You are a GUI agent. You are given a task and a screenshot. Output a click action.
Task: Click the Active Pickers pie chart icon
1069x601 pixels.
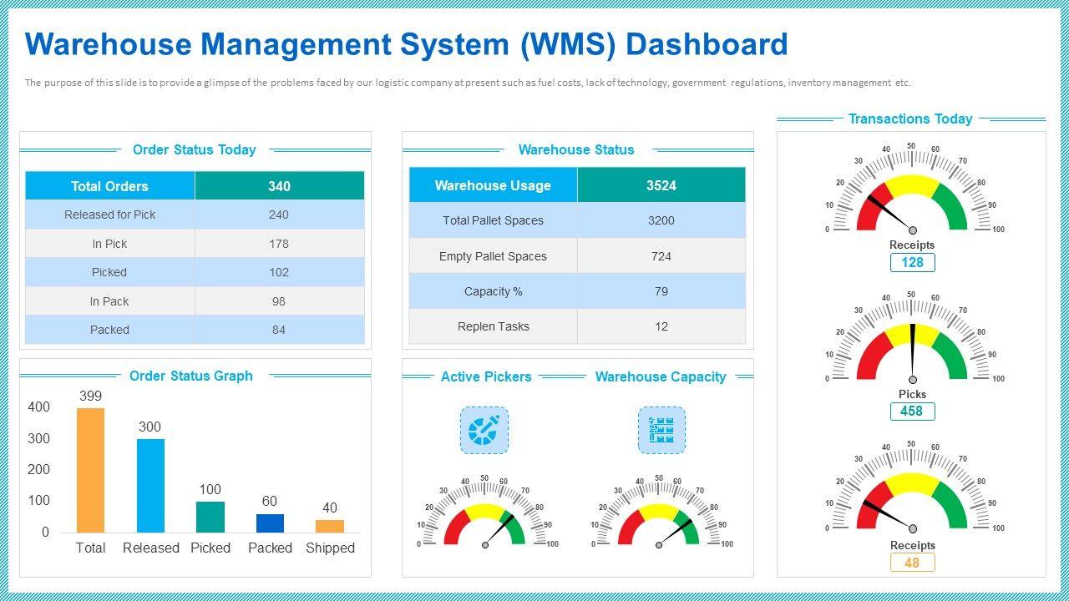(x=484, y=431)
